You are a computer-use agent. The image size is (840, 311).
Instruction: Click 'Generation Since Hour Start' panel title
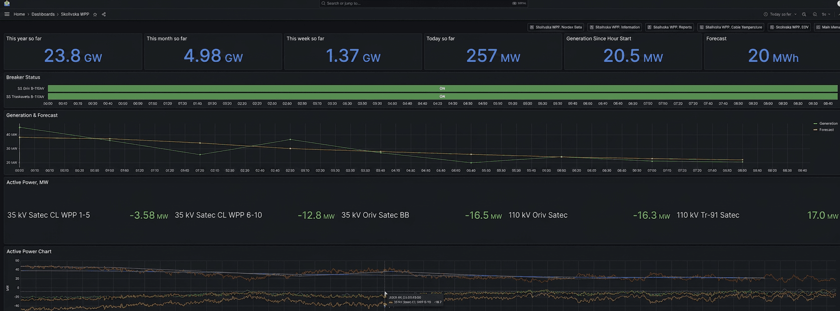tap(599, 38)
